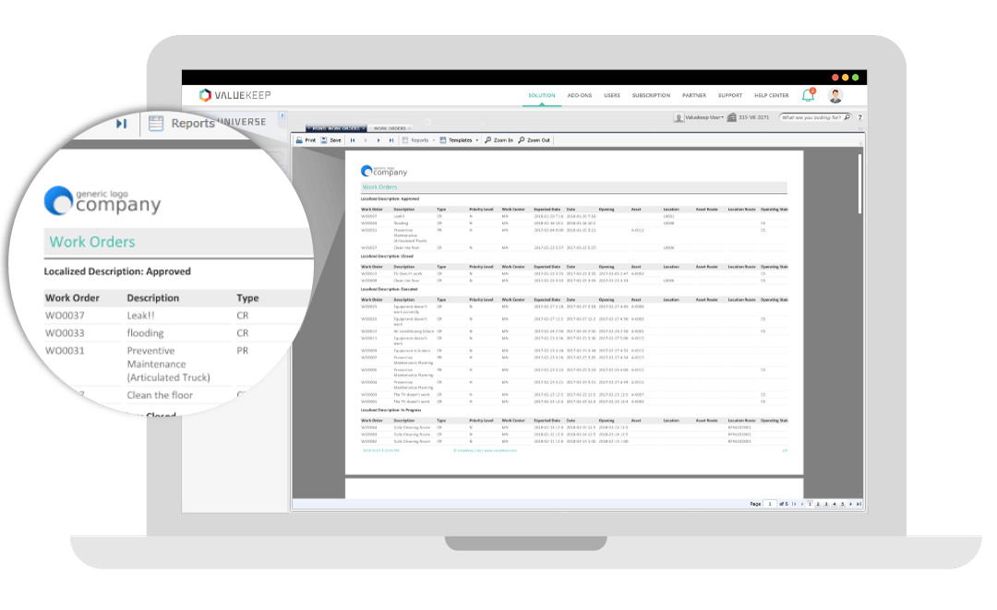Click the Valuekeep logo
997x610 pixels.
(x=234, y=95)
